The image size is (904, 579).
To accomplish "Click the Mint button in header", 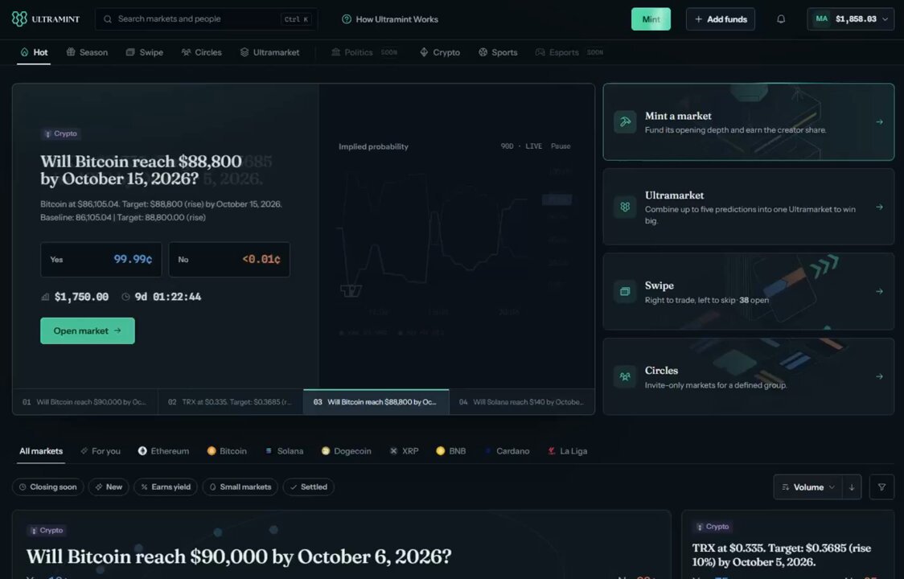I will coord(651,19).
